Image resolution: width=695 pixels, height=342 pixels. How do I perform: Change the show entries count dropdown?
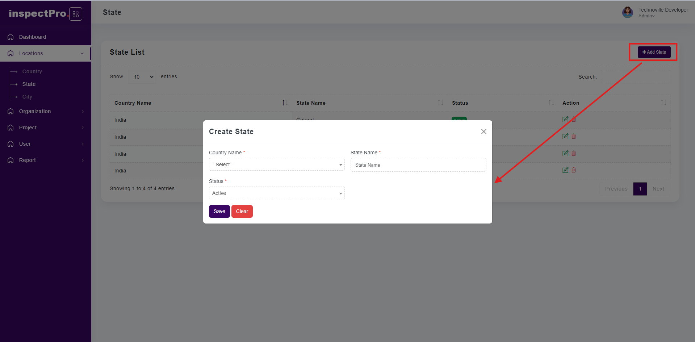[142, 77]
